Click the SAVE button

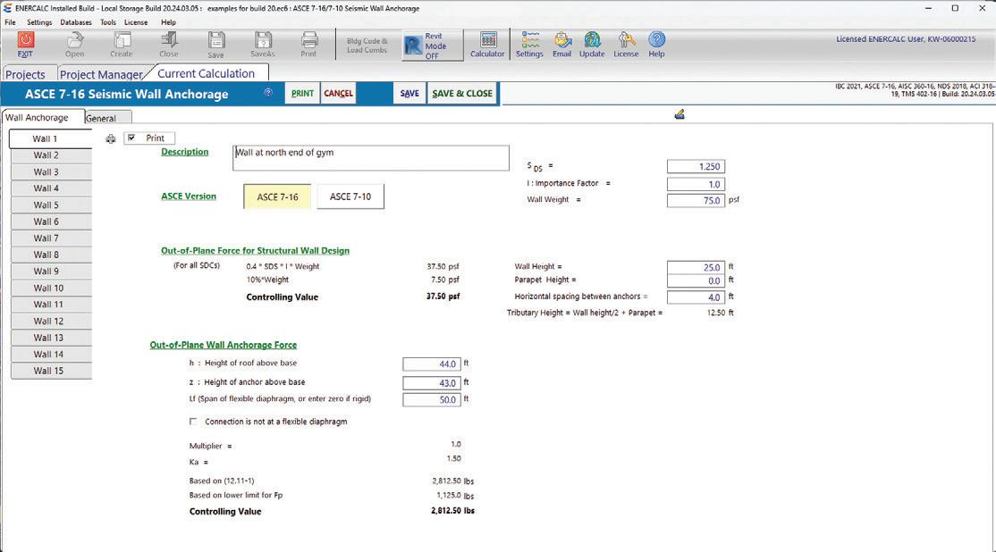pos(409,93)
